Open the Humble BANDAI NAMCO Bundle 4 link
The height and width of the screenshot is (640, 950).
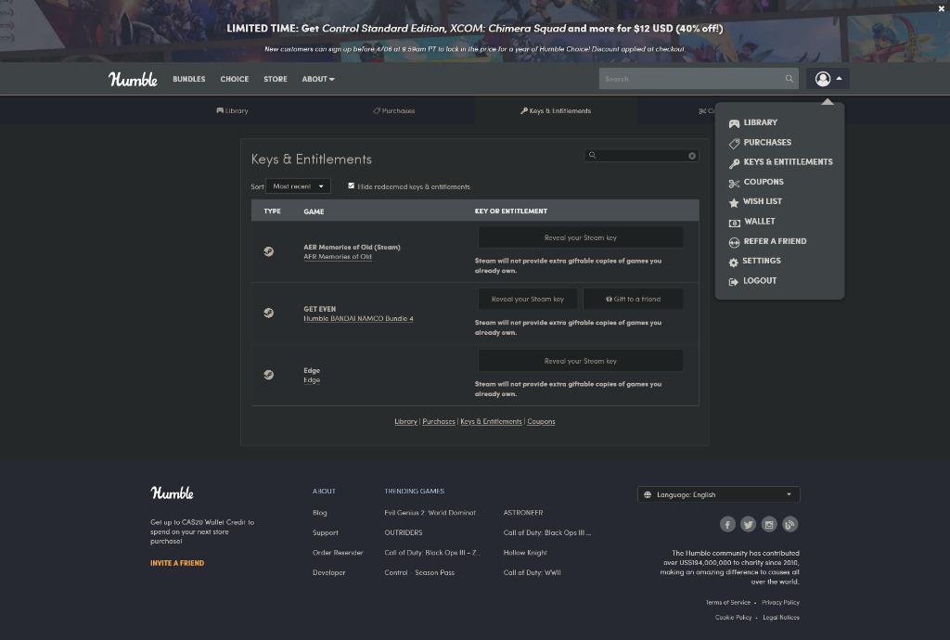pos(358,318)
